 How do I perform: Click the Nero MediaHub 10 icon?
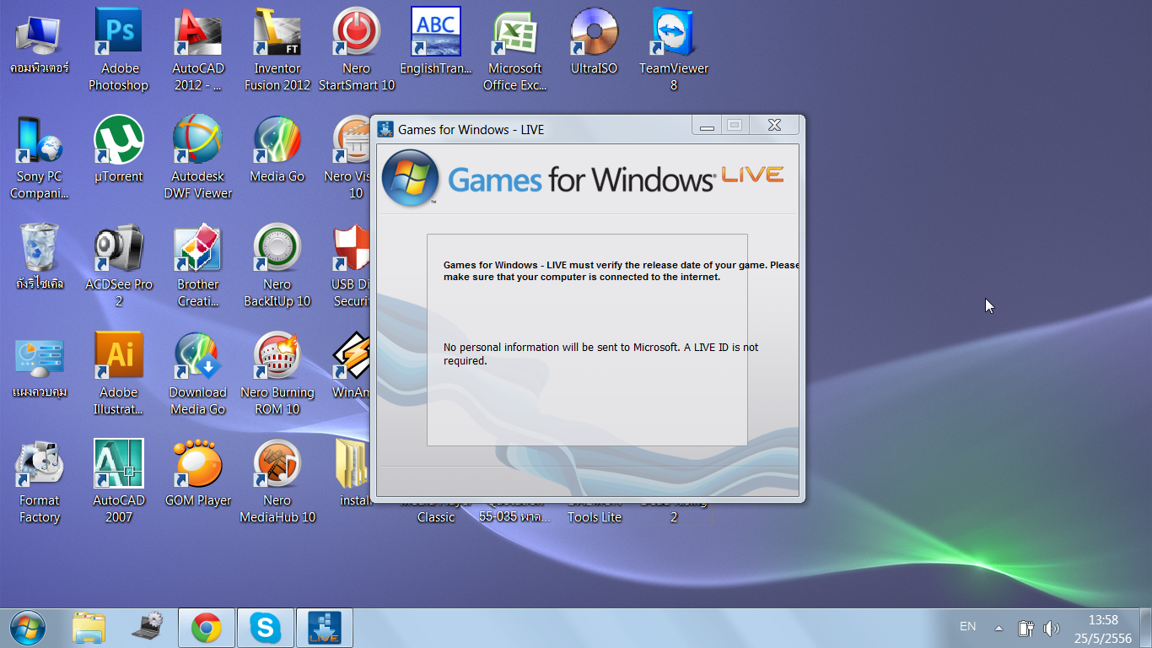[277, 483]
